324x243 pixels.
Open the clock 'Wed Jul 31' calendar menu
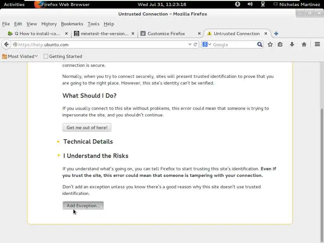(162, 4)
